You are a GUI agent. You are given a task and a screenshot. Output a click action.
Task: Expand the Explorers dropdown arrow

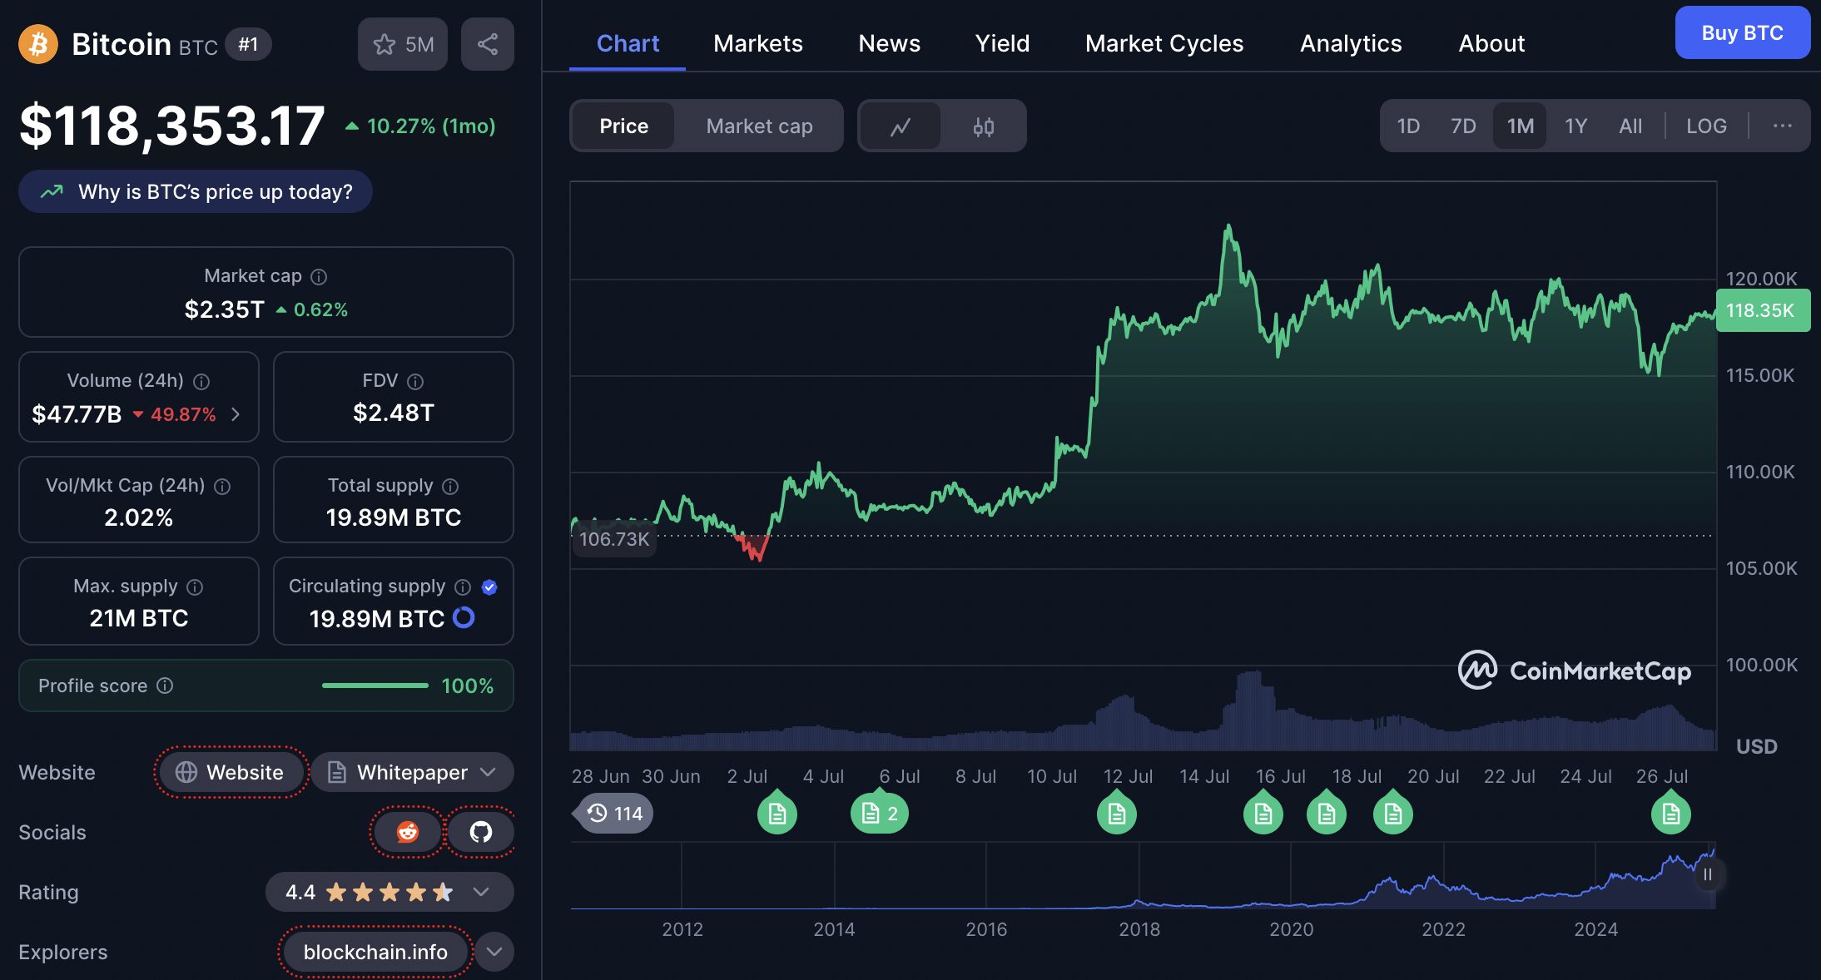tap(494, 952)
